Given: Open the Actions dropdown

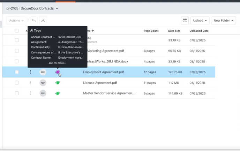Looking at the screenshot, I should [x=16, y=20].
